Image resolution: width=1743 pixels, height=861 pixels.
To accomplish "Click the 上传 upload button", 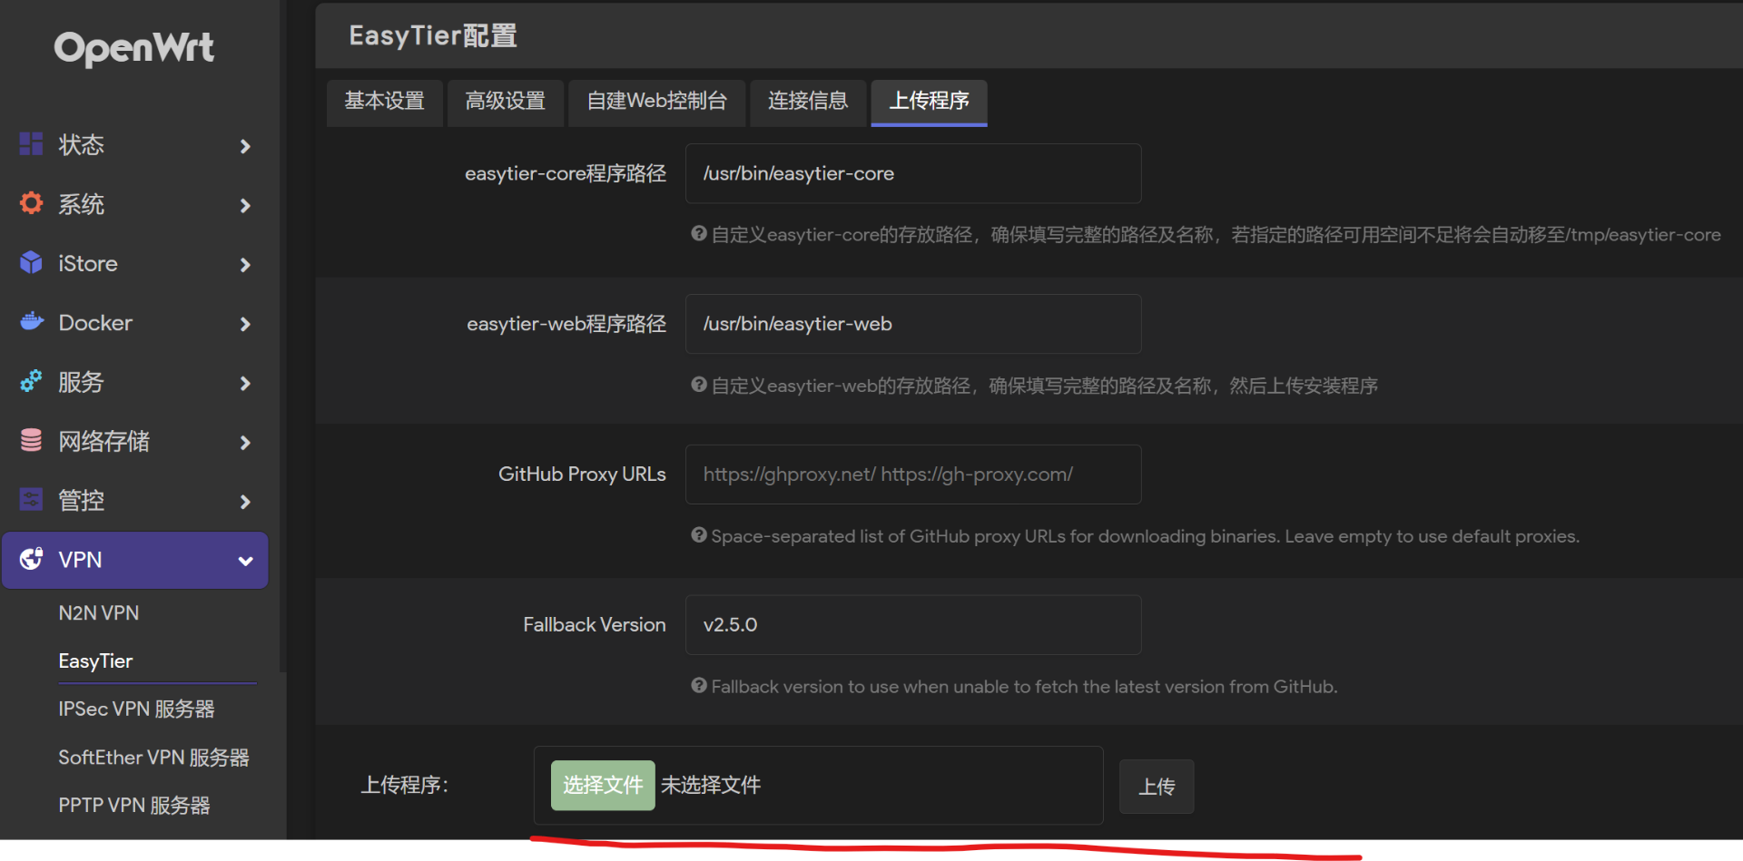I will tap(1157, 787).
